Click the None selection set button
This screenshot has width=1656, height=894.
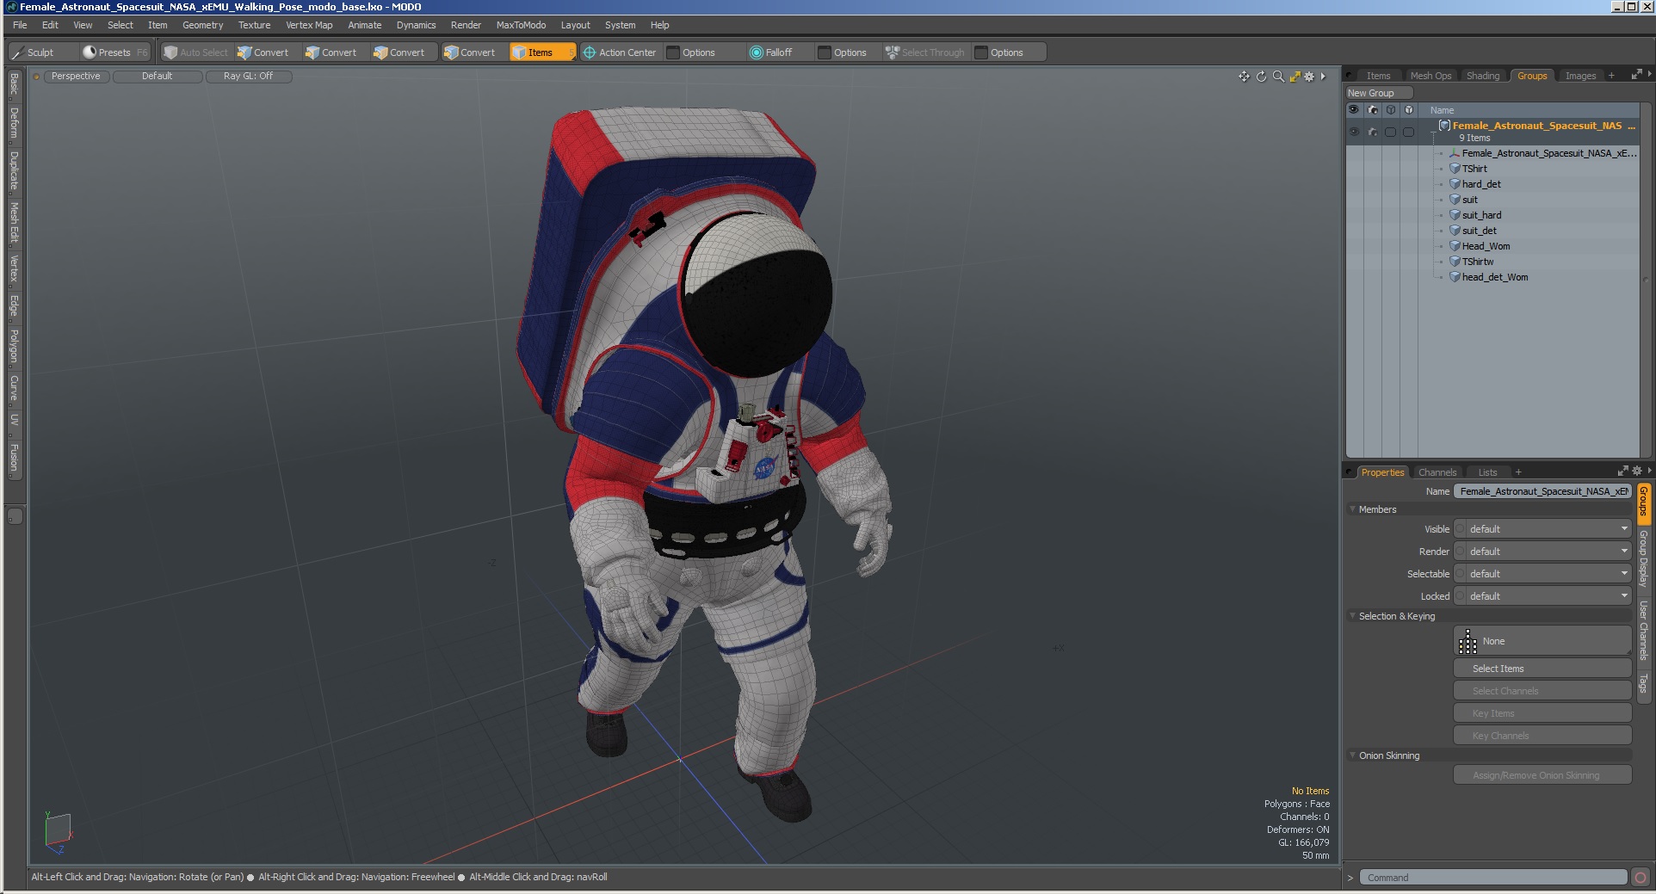[x=1542, y=641]
